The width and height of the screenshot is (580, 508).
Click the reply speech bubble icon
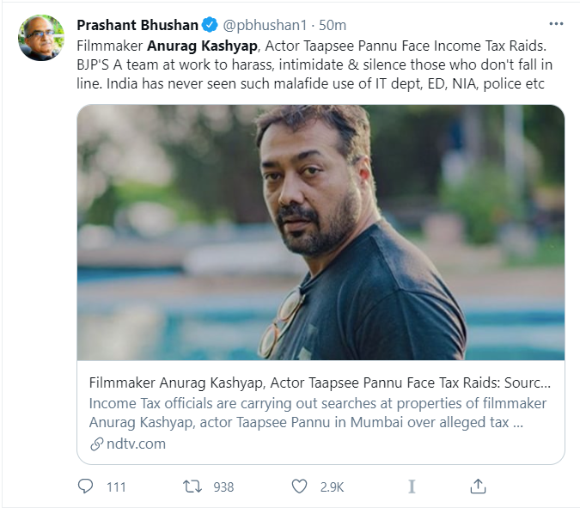tap(86, 487)
